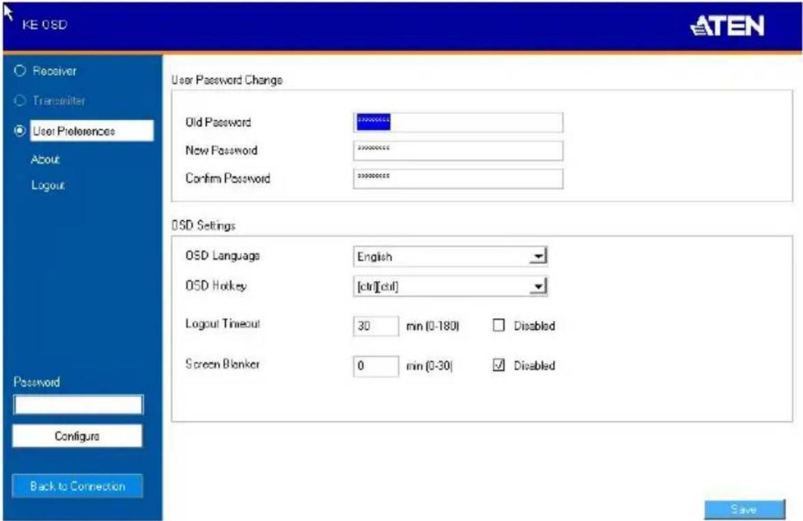Click Back to Connection button
The width and height of the screenshot is (803, 521).
pos(77,486)
